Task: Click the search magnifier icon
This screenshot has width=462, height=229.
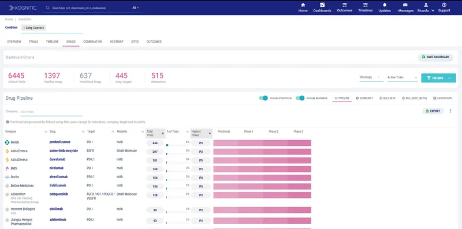Action: coord(48,8)
